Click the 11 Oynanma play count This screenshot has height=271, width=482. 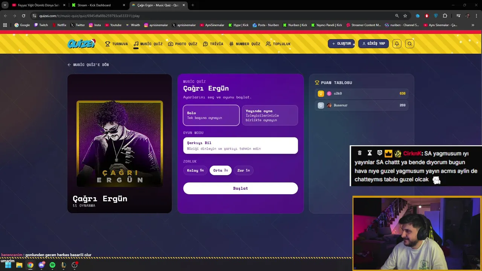click(x=84, y=206)
